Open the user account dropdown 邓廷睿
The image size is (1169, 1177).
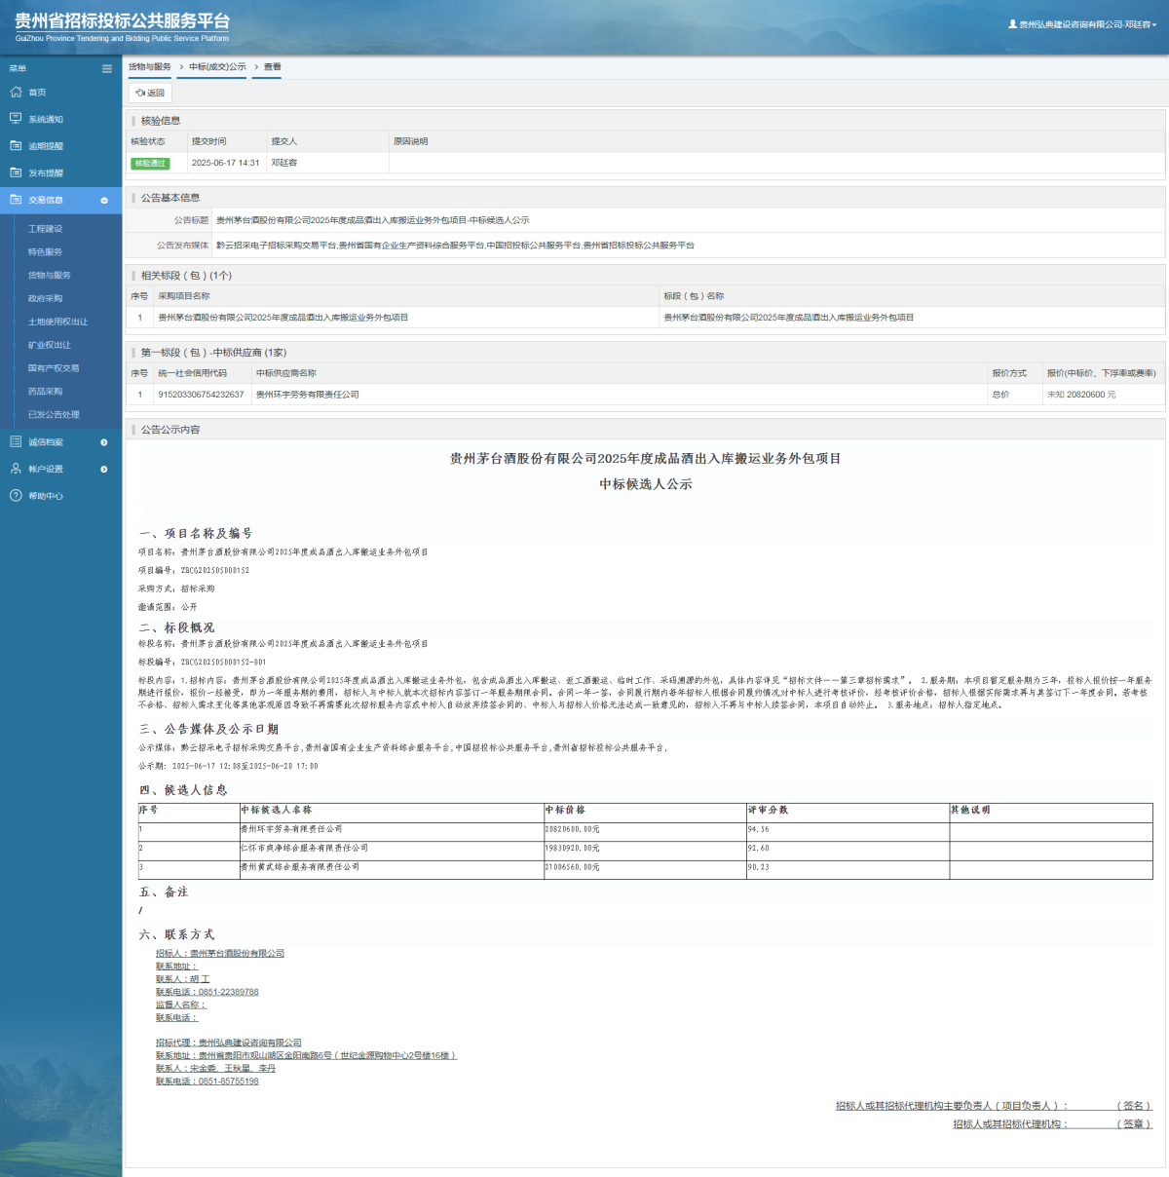pyautogui.click(x=1082, y=24)
